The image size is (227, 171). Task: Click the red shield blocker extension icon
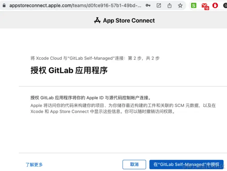click(x=215, y=5)
